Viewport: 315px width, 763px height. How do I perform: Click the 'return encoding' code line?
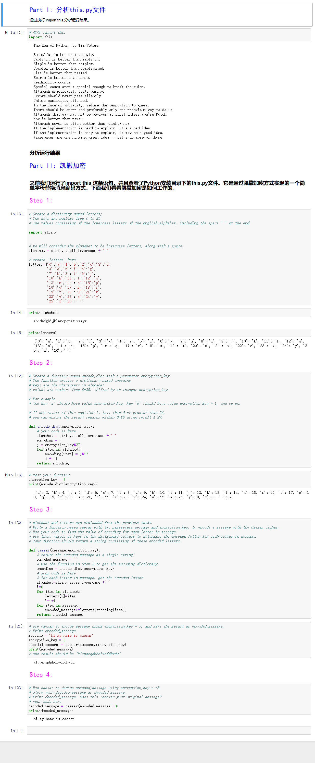pyautogui.click(x=53, y=463)
